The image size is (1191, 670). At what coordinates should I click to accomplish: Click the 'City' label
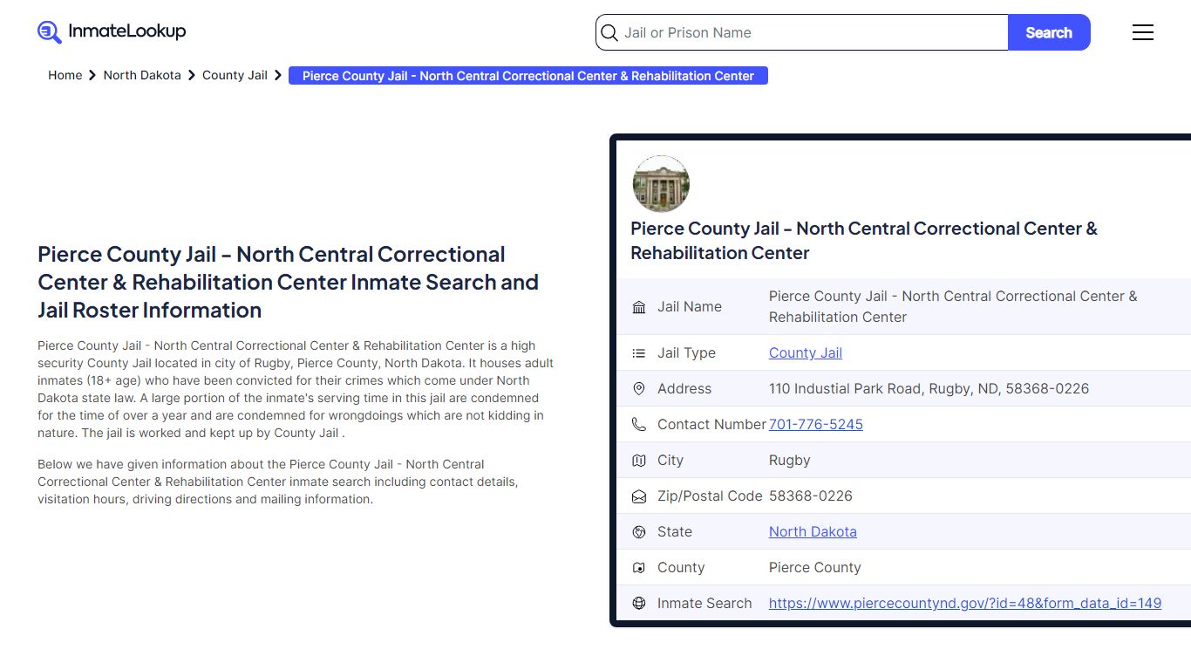point(670,461)
